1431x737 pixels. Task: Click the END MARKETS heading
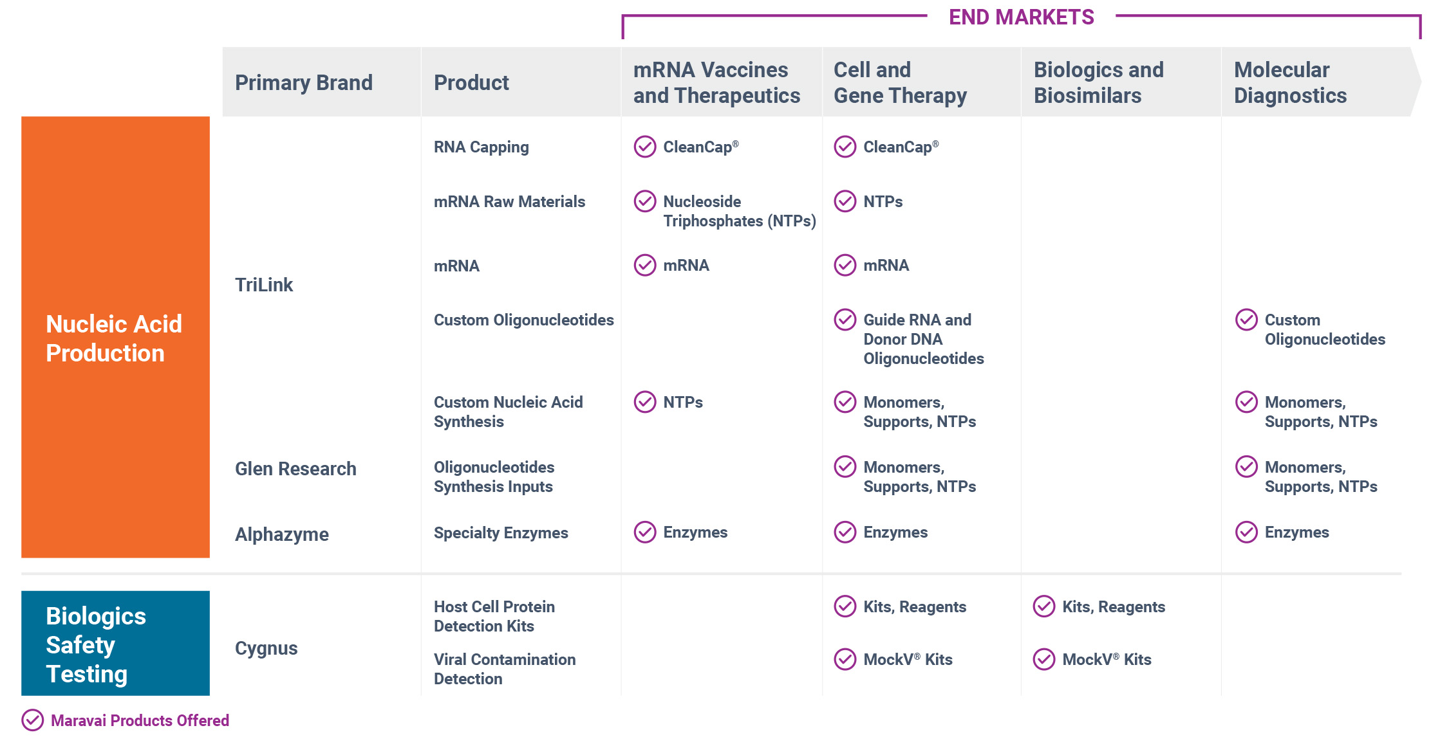(1021, 17)
